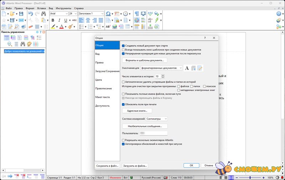
Task: Click the blue floppy disk Save icon
Action: point(21,14)
